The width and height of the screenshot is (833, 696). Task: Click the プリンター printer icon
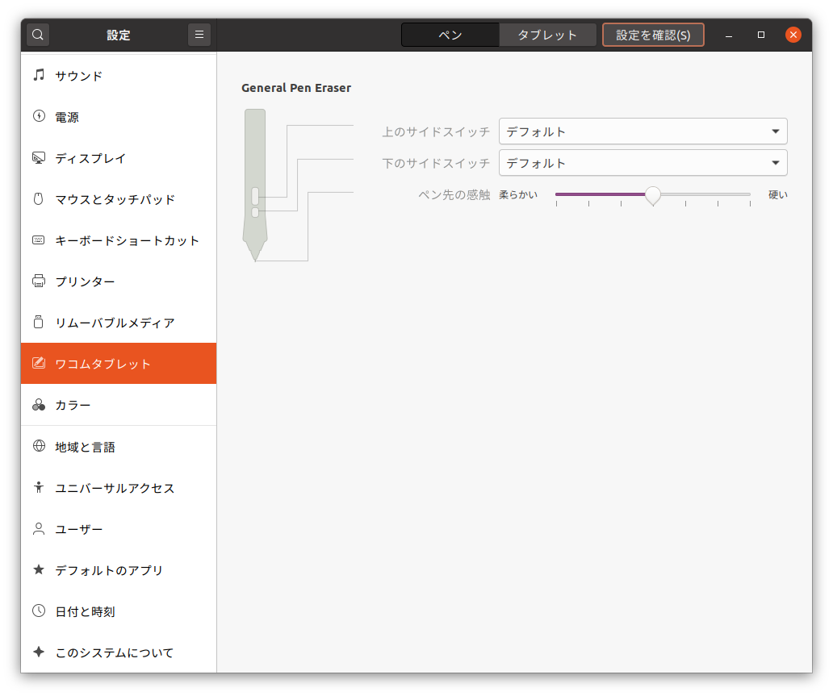[39, 281]
